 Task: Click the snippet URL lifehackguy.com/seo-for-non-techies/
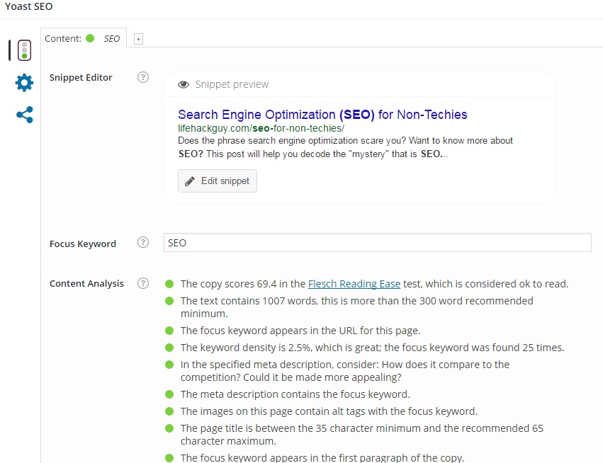click(x=261, y=128)
